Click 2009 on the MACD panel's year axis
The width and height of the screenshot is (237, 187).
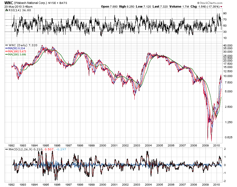[205, 185]
